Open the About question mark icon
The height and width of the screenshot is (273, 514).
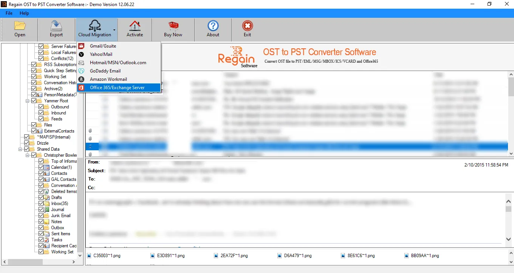pyautogui.click(x=213, y=26)
